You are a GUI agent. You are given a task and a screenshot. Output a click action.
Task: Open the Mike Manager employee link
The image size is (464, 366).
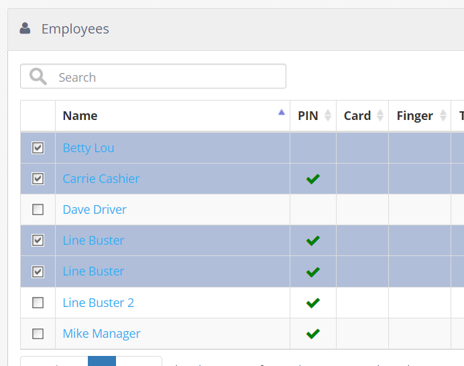[x=101, y=334]
